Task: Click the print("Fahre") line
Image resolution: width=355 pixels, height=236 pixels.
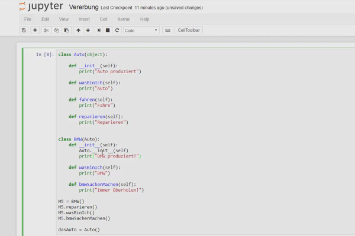Action: 97,105
